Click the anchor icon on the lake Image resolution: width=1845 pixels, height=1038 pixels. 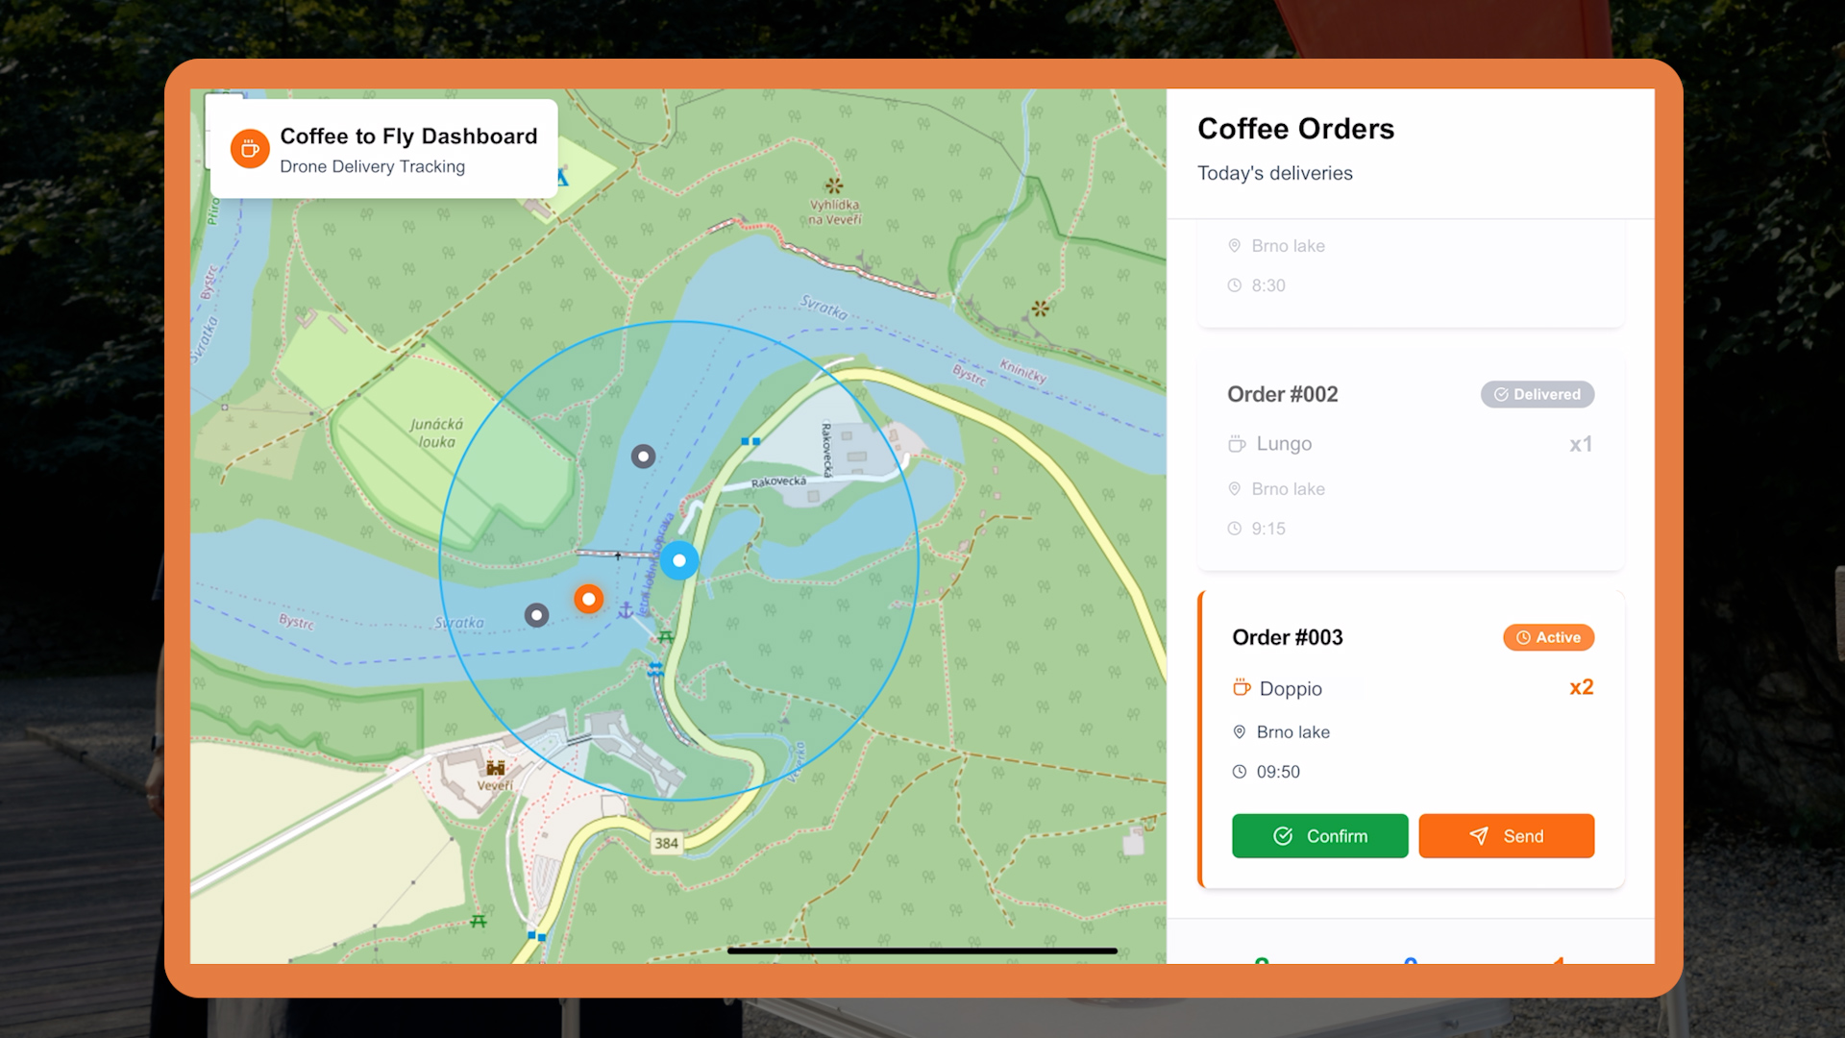tap(625, 610)
